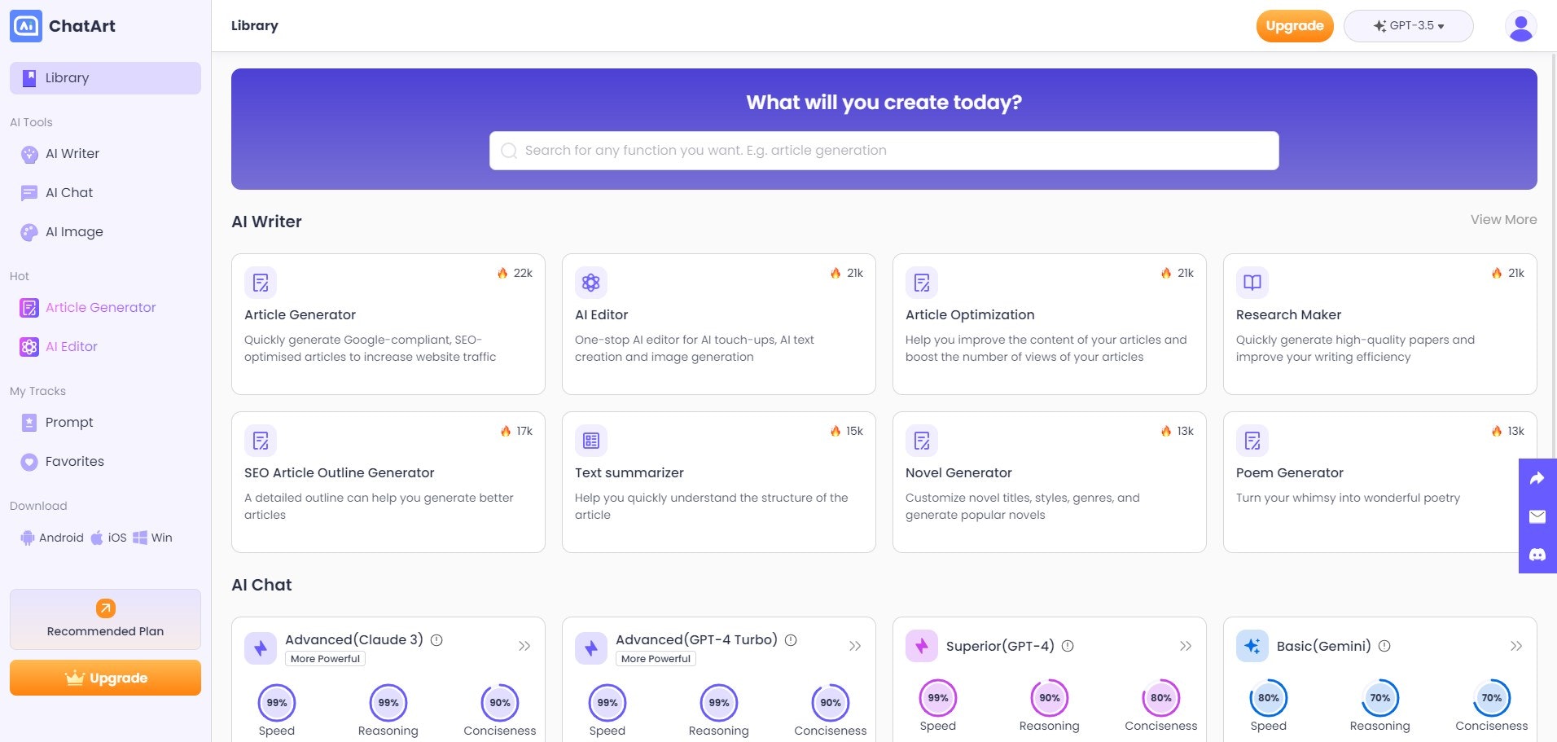Image resolution: width=1557 pixels, height=742 pixels.
Task: Expand Superior(GPT-4) chat with double chevron
Action: 1186,646
